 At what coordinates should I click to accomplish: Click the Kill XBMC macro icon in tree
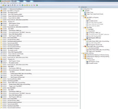pyautogui.click(x=85, y=39)
